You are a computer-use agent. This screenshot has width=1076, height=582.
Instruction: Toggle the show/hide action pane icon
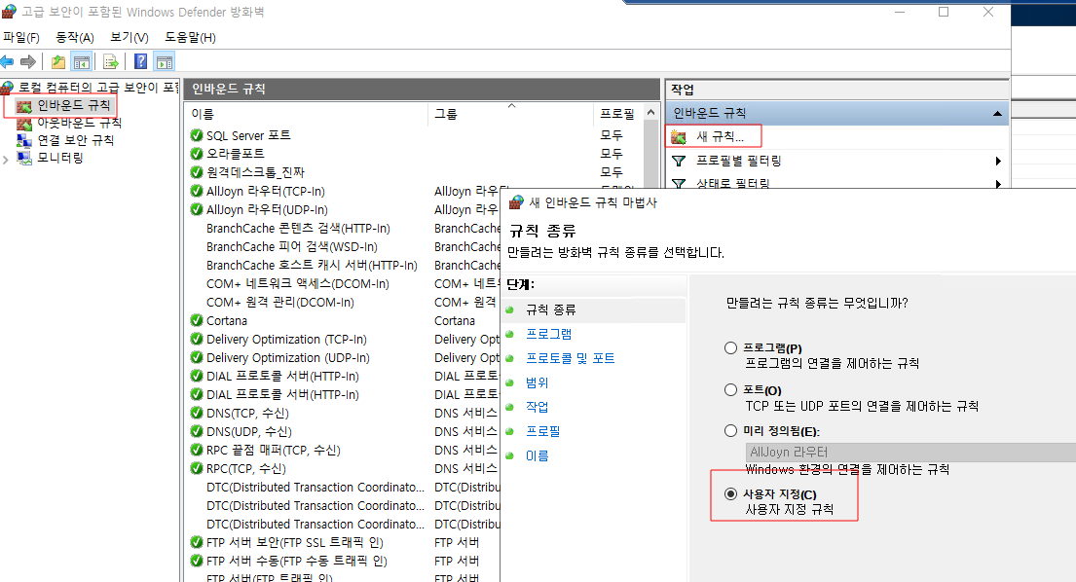pyautogui.click(x=165, y=62)
